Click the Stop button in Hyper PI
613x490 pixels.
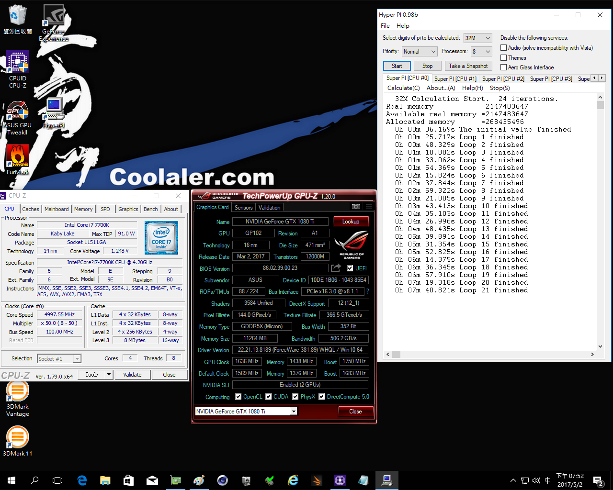pos(427,66)
